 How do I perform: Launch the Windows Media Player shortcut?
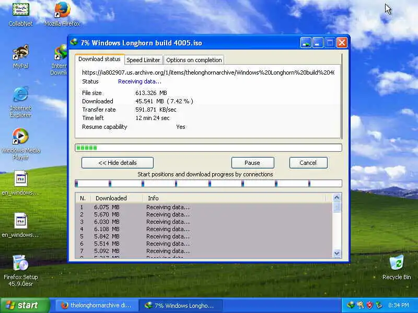click(20, 144)
